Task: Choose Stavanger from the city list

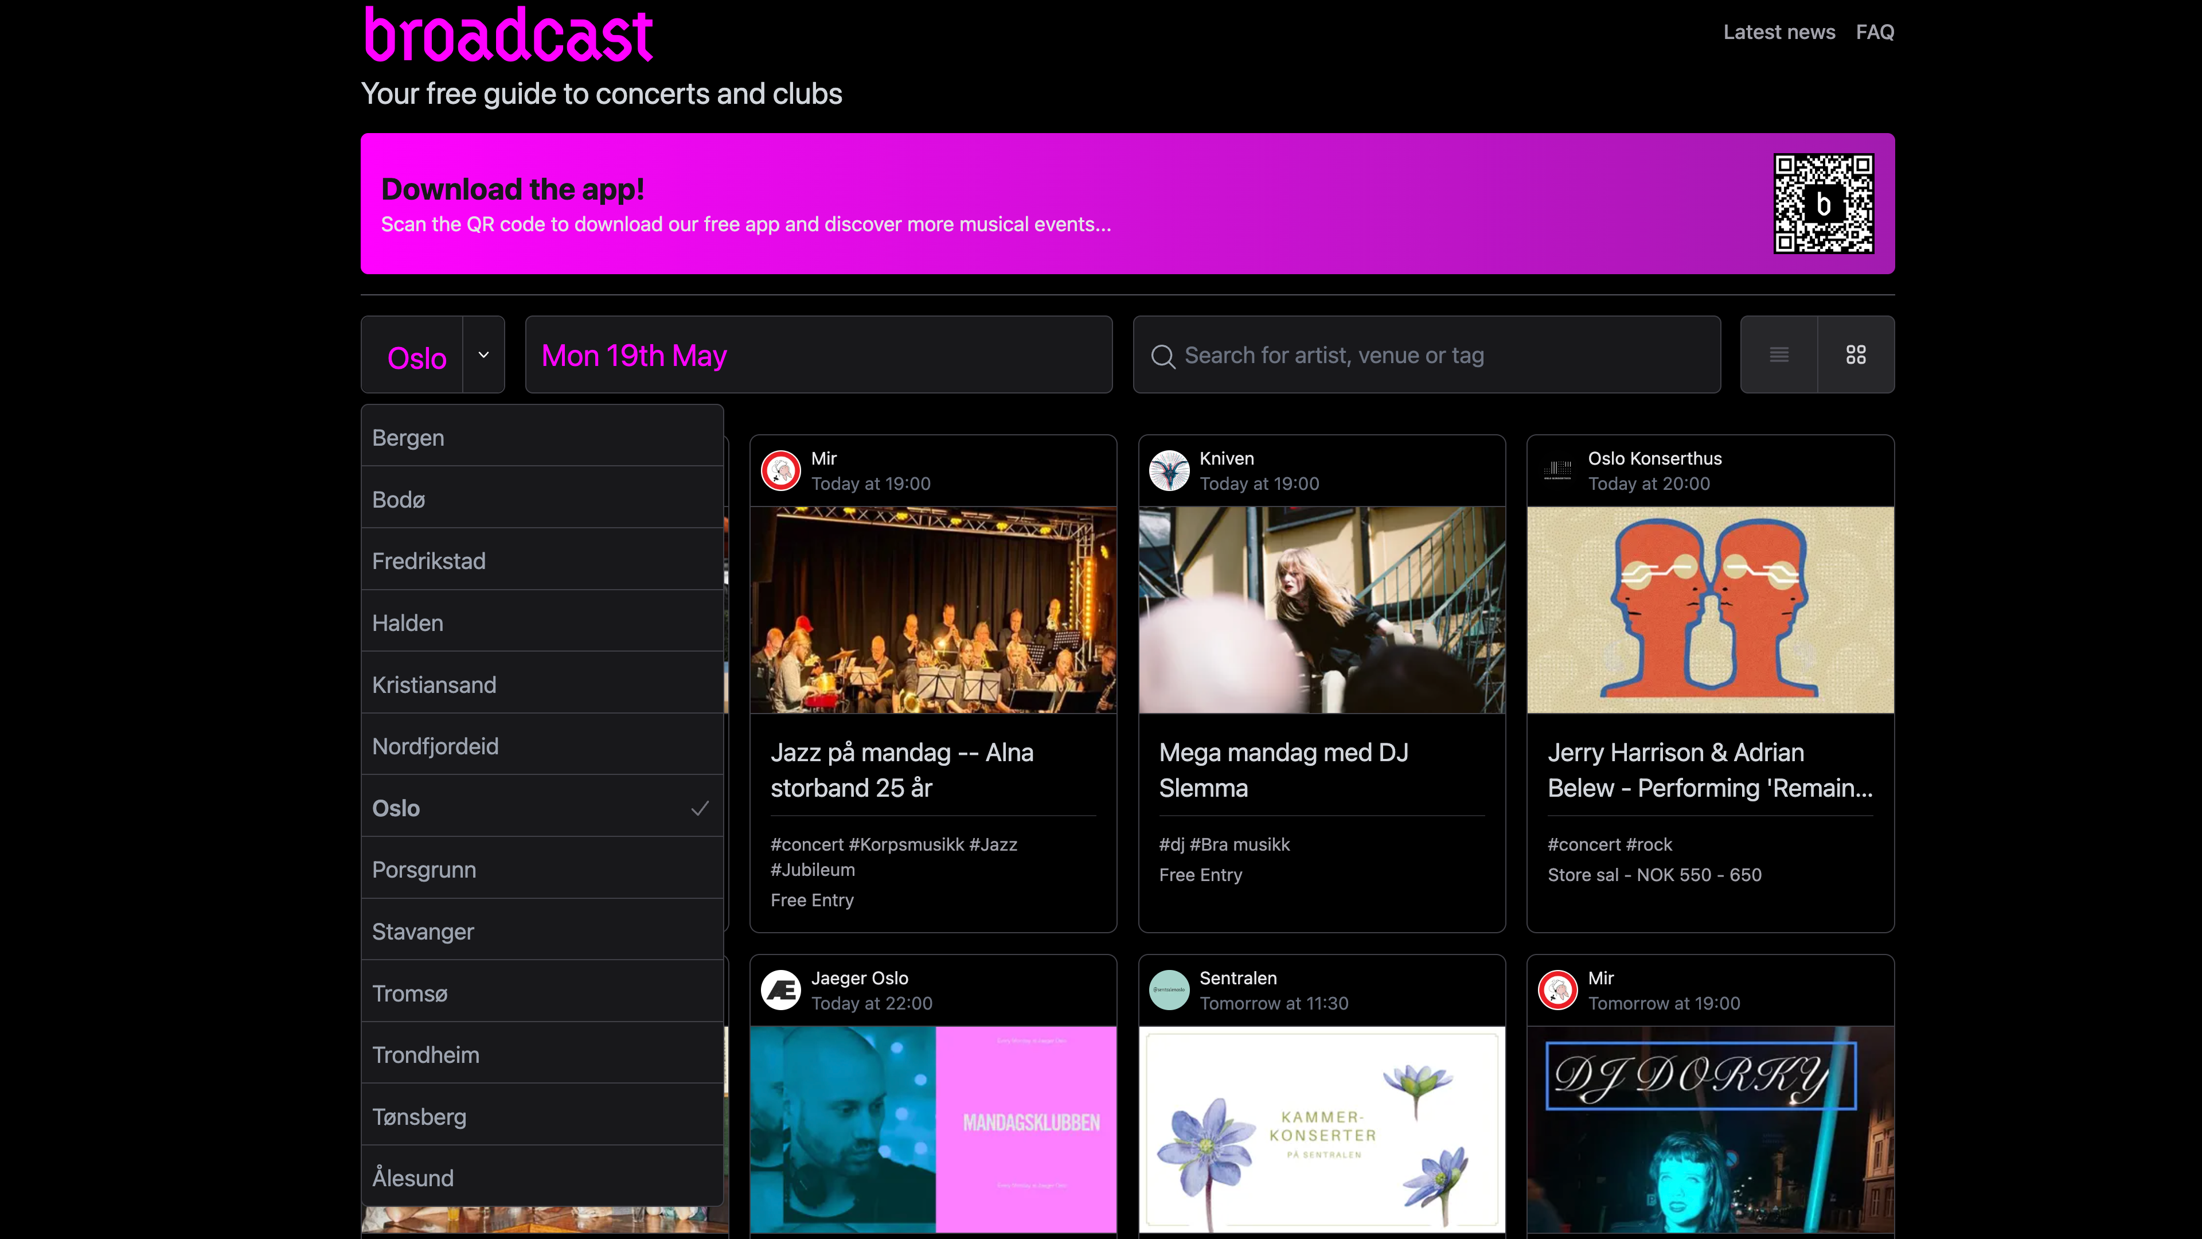Action: pos(542,931)
